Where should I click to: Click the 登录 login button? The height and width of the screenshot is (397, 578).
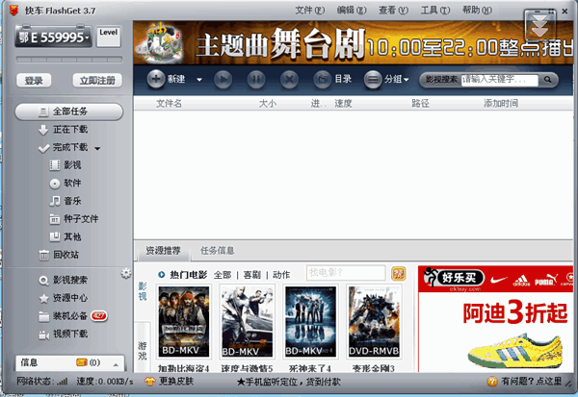point(34,81)
